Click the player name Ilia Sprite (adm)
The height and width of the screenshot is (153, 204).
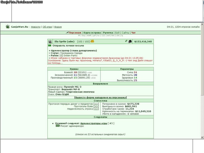pos(65,42)
